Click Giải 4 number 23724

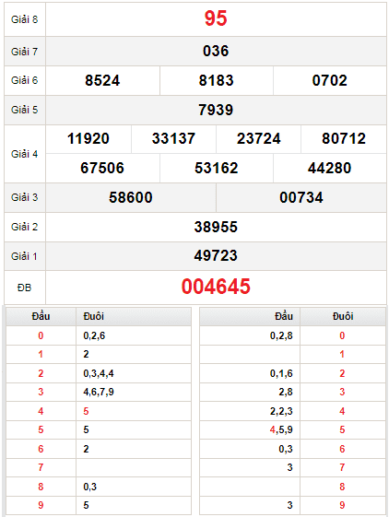click(x=259, y=138)
